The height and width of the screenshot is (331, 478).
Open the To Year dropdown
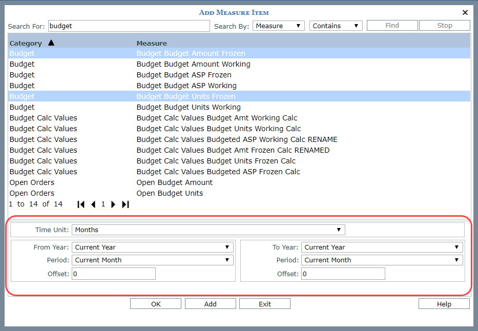(382, 247)
